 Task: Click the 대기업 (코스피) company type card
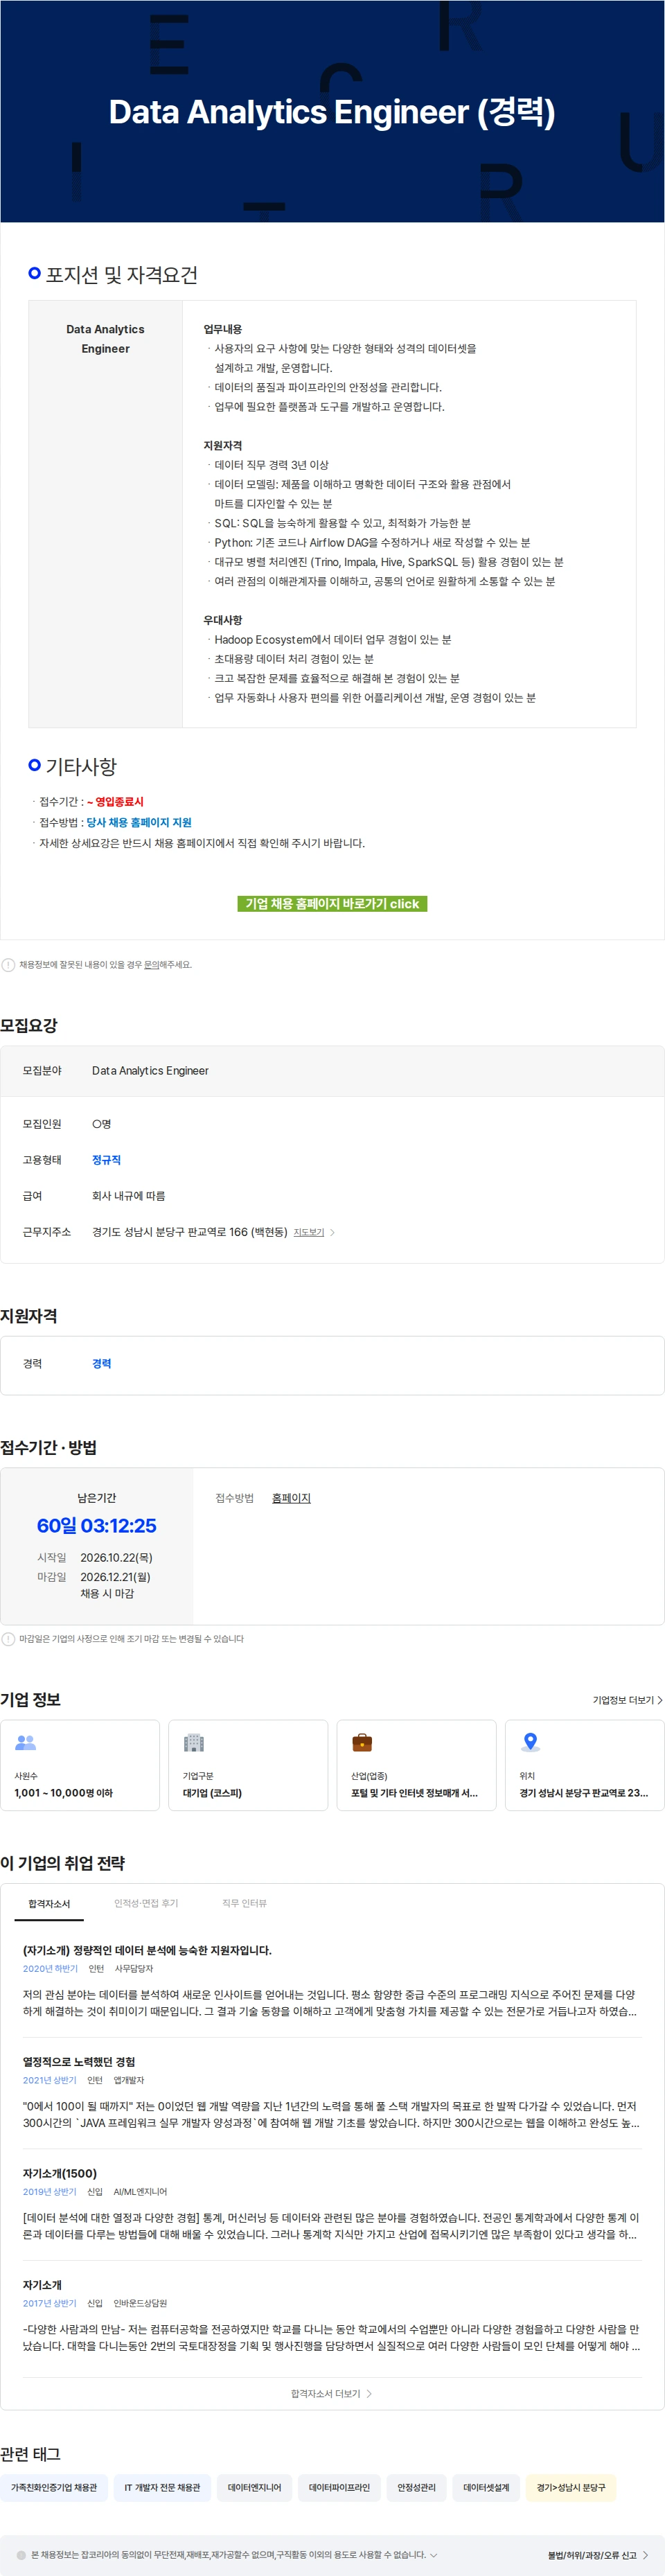[248, 1765]
